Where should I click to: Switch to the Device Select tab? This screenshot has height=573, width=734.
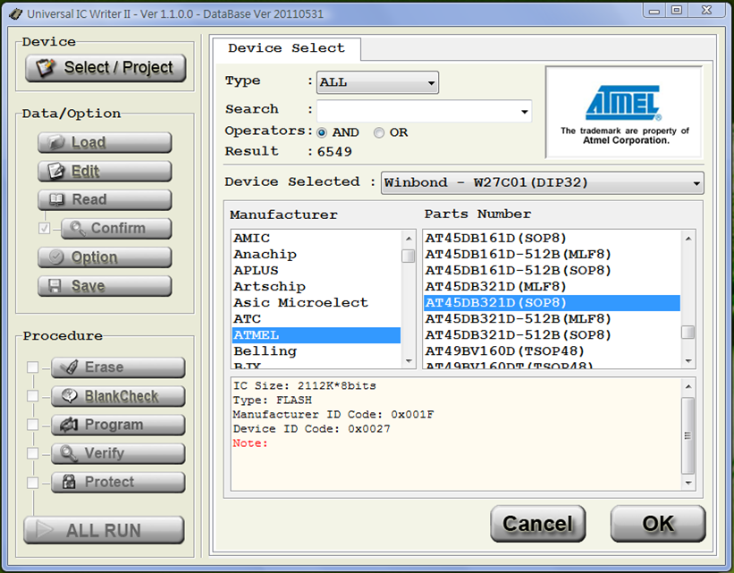coord(286,49)
